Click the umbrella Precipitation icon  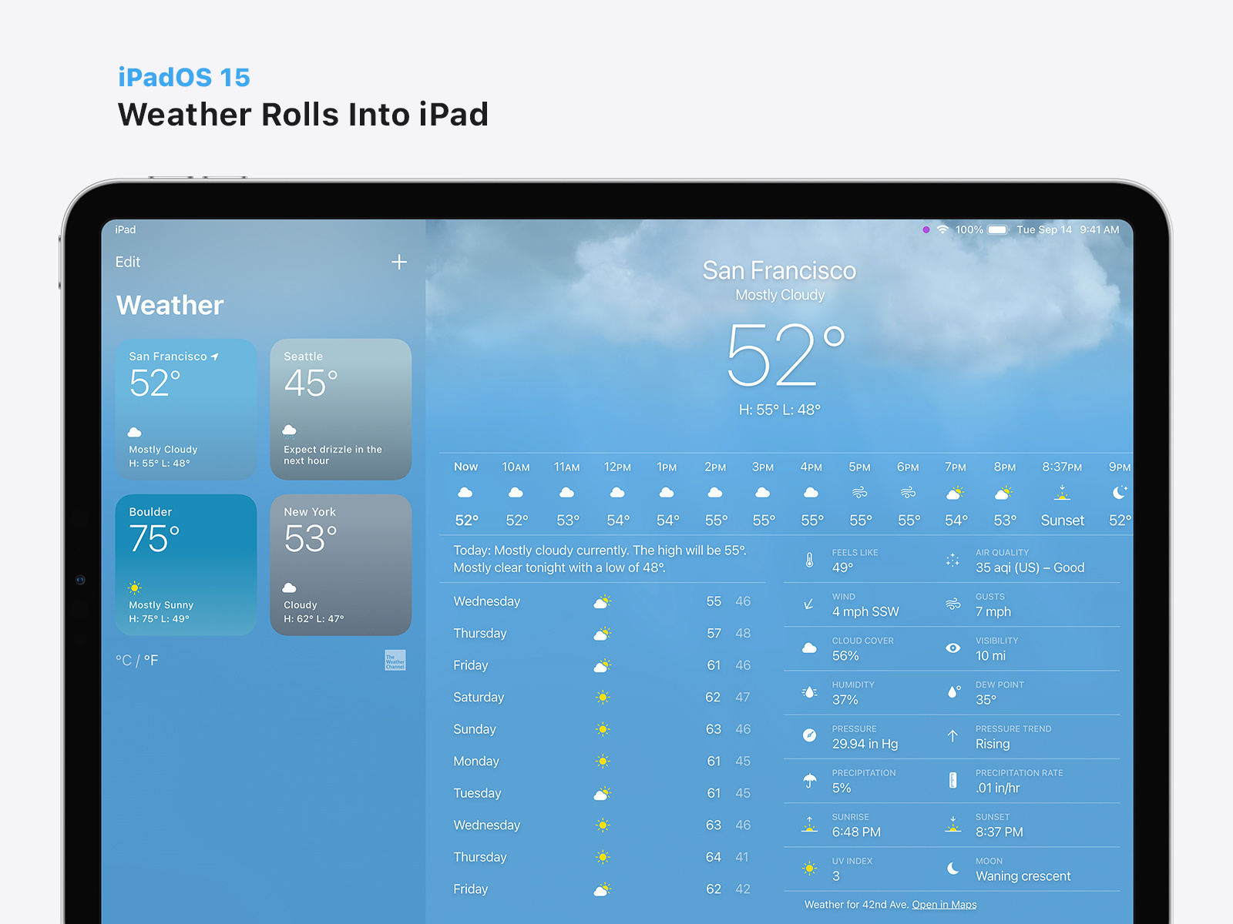tap(808, 780)
